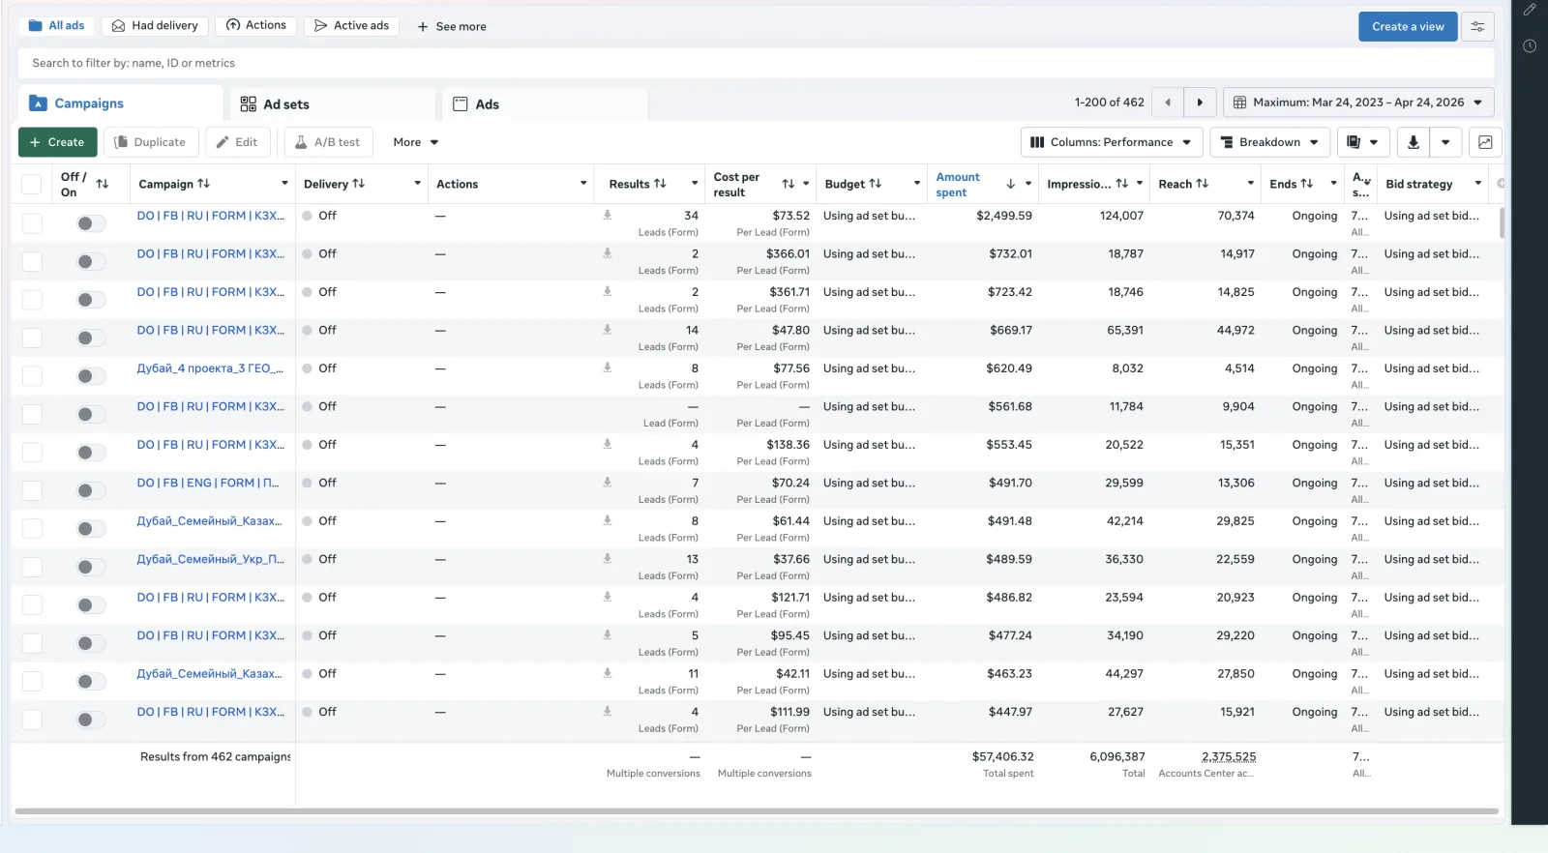
Task: Focus the search and filter input field
Action: (757, 63)
